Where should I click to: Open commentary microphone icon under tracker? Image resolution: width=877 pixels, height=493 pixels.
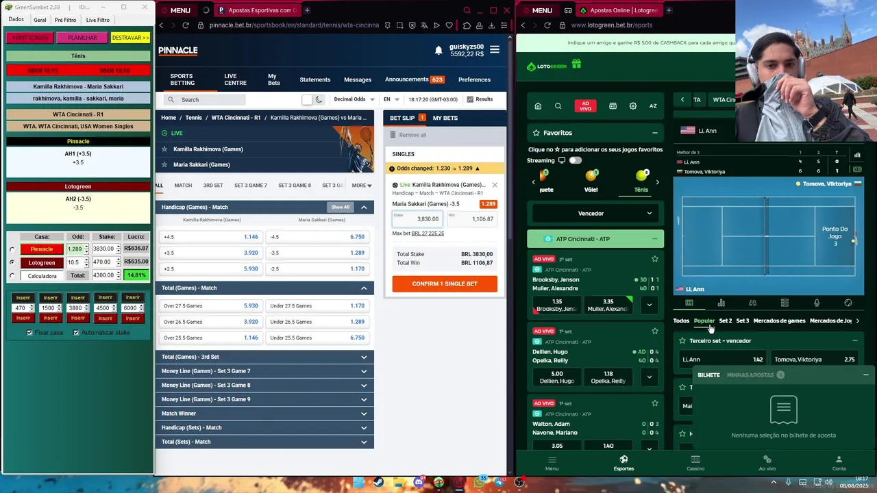(x=816, y=303)
